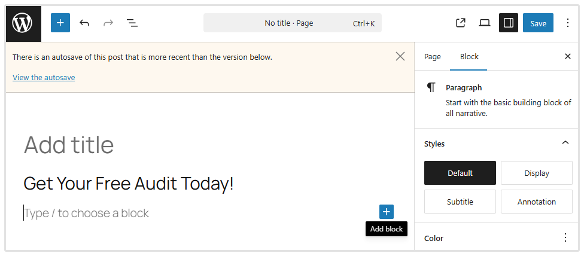The height and width of the screenshot is (256, 584).
Task: Open the Document Overview list icon
Action: click(x=132, y=23)
